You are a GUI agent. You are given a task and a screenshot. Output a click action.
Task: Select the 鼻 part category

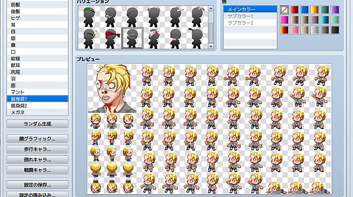tap(37, 45)
